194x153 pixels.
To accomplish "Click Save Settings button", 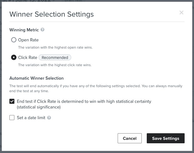I will point(166,138).
